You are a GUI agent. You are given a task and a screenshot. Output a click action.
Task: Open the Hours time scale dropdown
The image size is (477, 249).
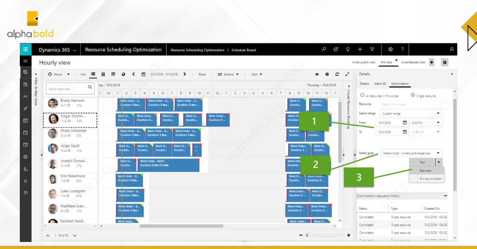tap(59, 74)
